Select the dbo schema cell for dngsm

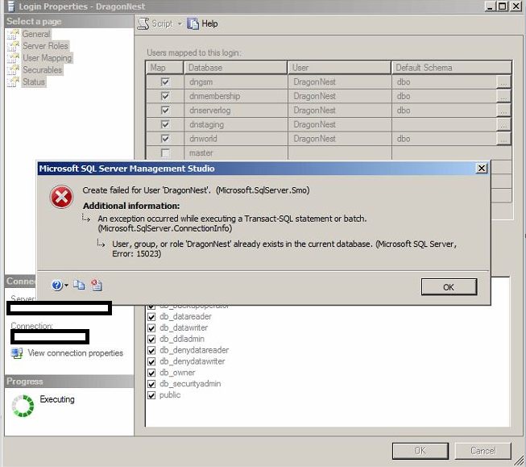[444, 82]
